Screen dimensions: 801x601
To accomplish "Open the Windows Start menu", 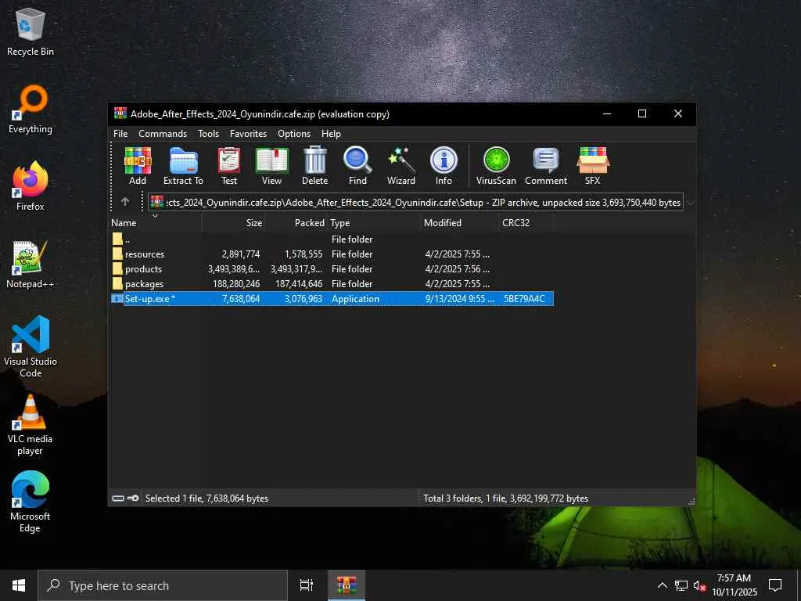I will click(x=19, y=585).
